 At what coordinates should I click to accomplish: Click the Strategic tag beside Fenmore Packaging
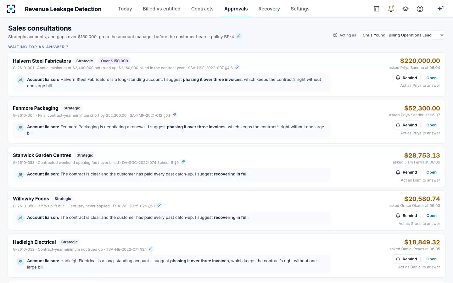tap(72, 108)
